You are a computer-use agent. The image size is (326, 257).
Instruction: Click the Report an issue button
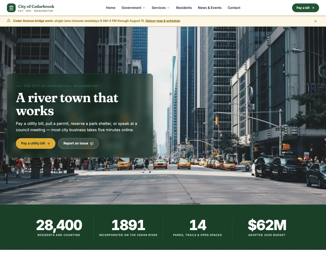tap(78, 143)
